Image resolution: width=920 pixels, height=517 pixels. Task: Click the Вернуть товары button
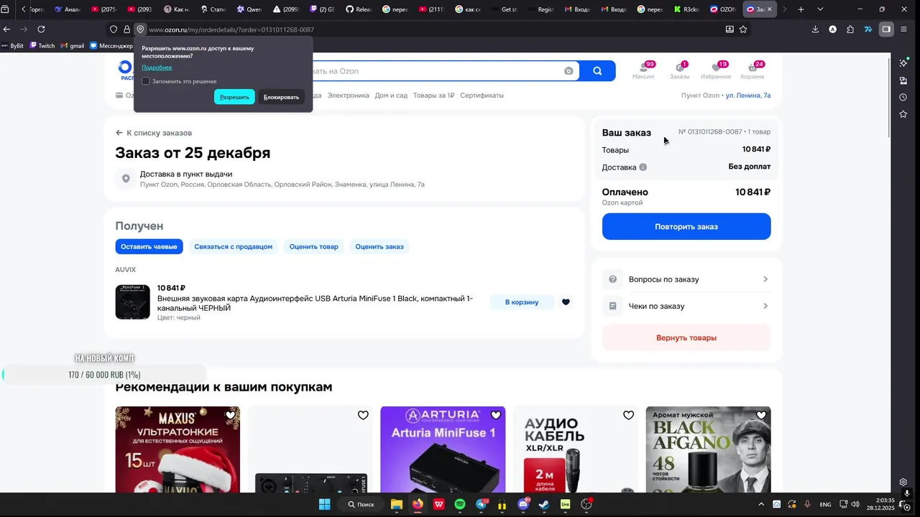[686, 337]
